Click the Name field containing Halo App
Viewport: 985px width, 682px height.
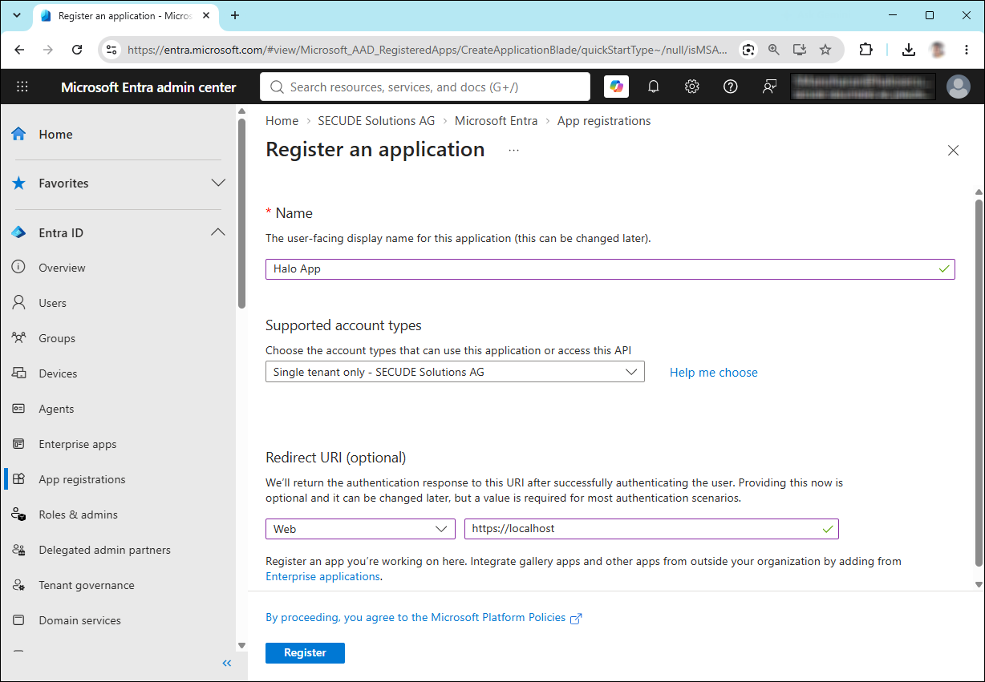pos(610,268)
